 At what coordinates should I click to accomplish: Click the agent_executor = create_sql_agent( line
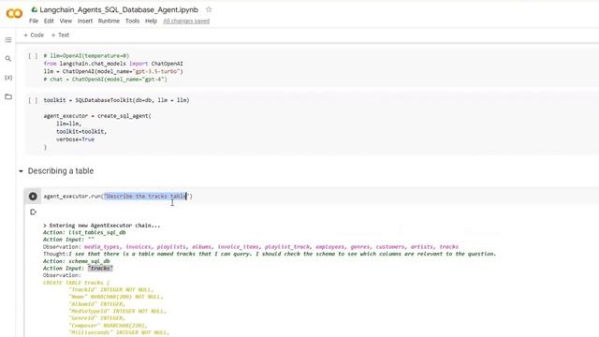point(97,116)
